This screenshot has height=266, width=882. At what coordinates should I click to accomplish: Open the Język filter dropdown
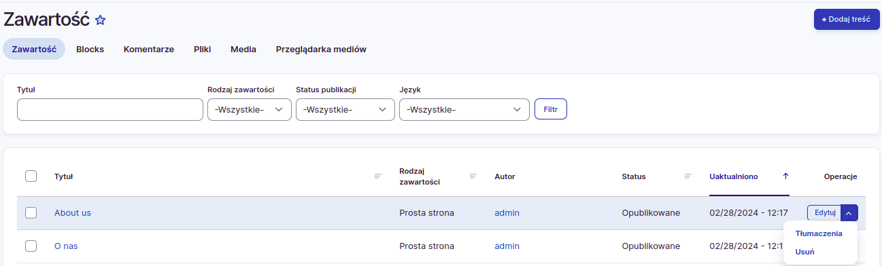(x=464, y=110)
